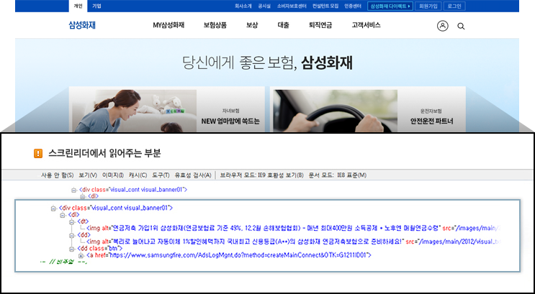Click the 회원가입 button
Image resolution: width=535 pixels, height=294 pixels.
point(428,6)
